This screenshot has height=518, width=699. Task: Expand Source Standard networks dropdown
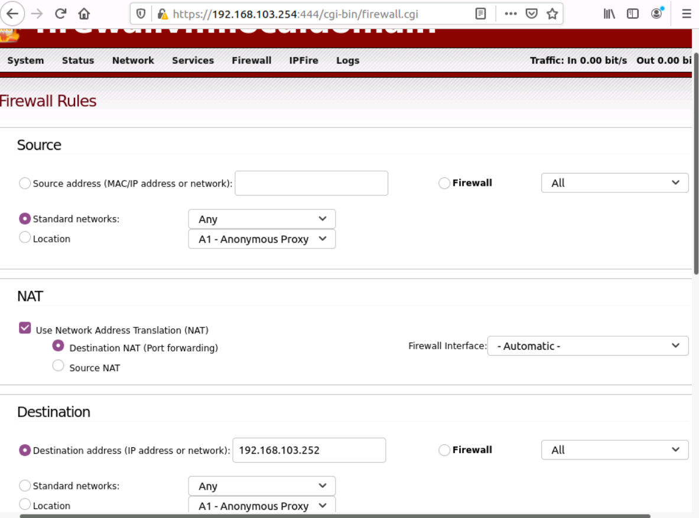(x=262, y=219)
